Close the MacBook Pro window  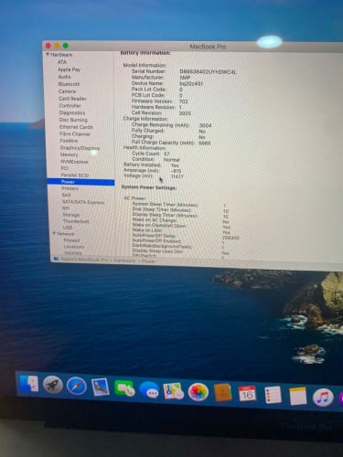click(x=48, y=46)
